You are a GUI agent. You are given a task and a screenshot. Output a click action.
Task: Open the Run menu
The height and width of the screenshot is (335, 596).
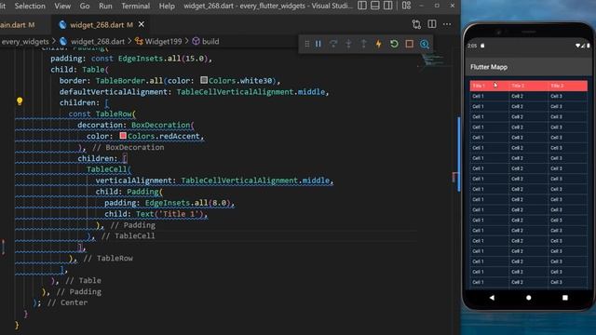coord(105,7)
